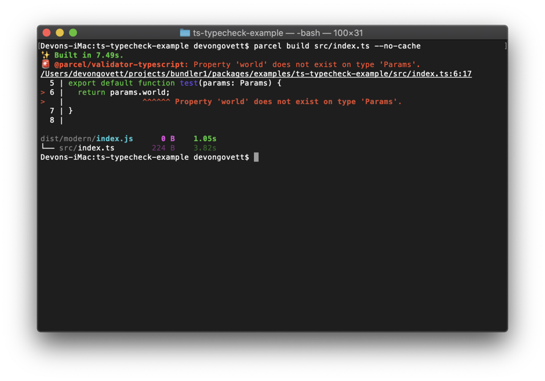Viewport: 545px width, 381px height.
Task: Click 'return params.world;' code on line 6
Action: [124, 92]
